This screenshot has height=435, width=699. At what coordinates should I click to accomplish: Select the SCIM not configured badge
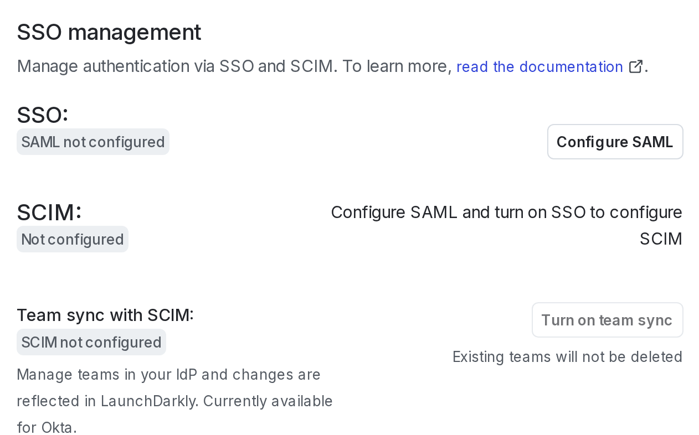pos(91,342)
